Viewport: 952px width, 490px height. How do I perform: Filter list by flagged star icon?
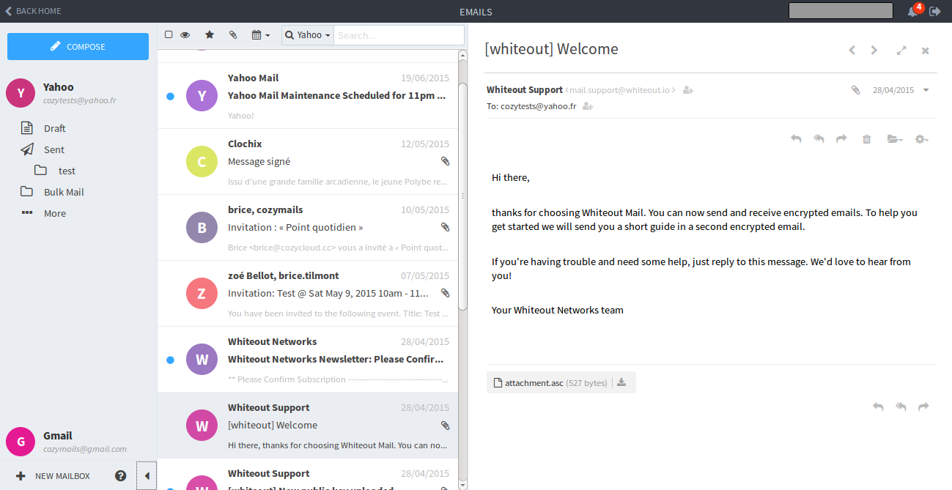[210, 34]
